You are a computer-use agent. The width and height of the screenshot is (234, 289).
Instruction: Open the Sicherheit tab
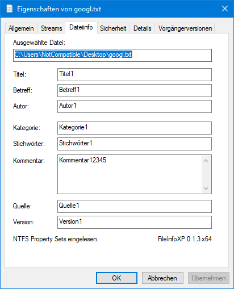[x=113, y=28]
